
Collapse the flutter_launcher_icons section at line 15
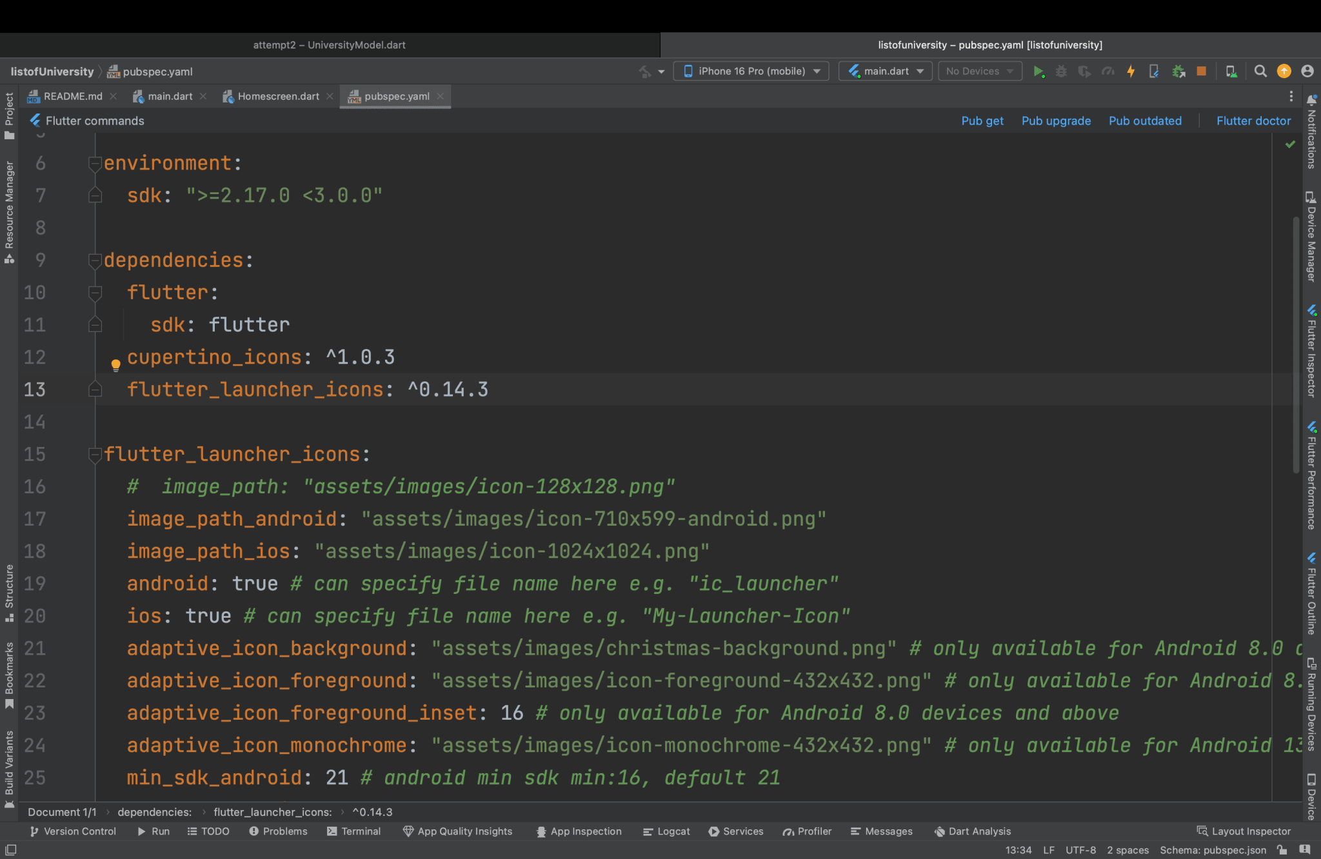point(95,455)
